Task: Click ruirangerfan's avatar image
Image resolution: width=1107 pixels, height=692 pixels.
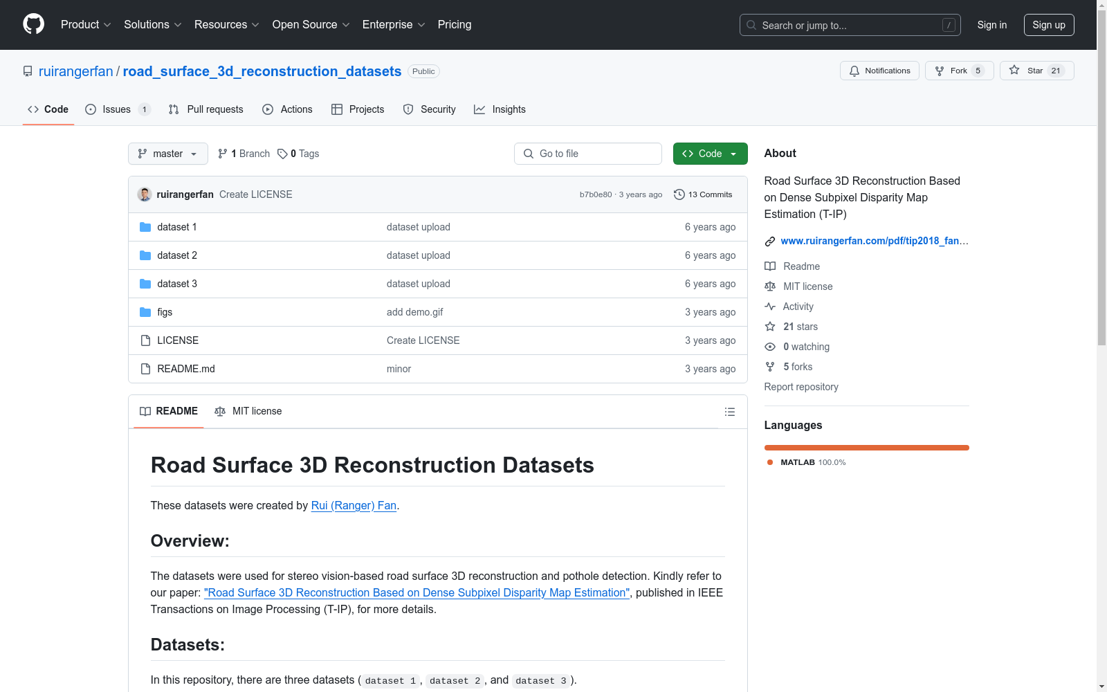Action: click(x=145, y=194)
